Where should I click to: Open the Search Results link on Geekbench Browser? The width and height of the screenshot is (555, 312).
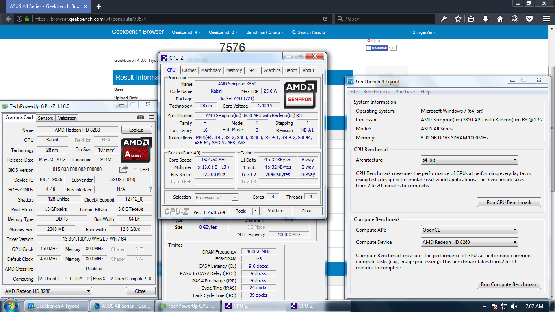coord(309,32)
